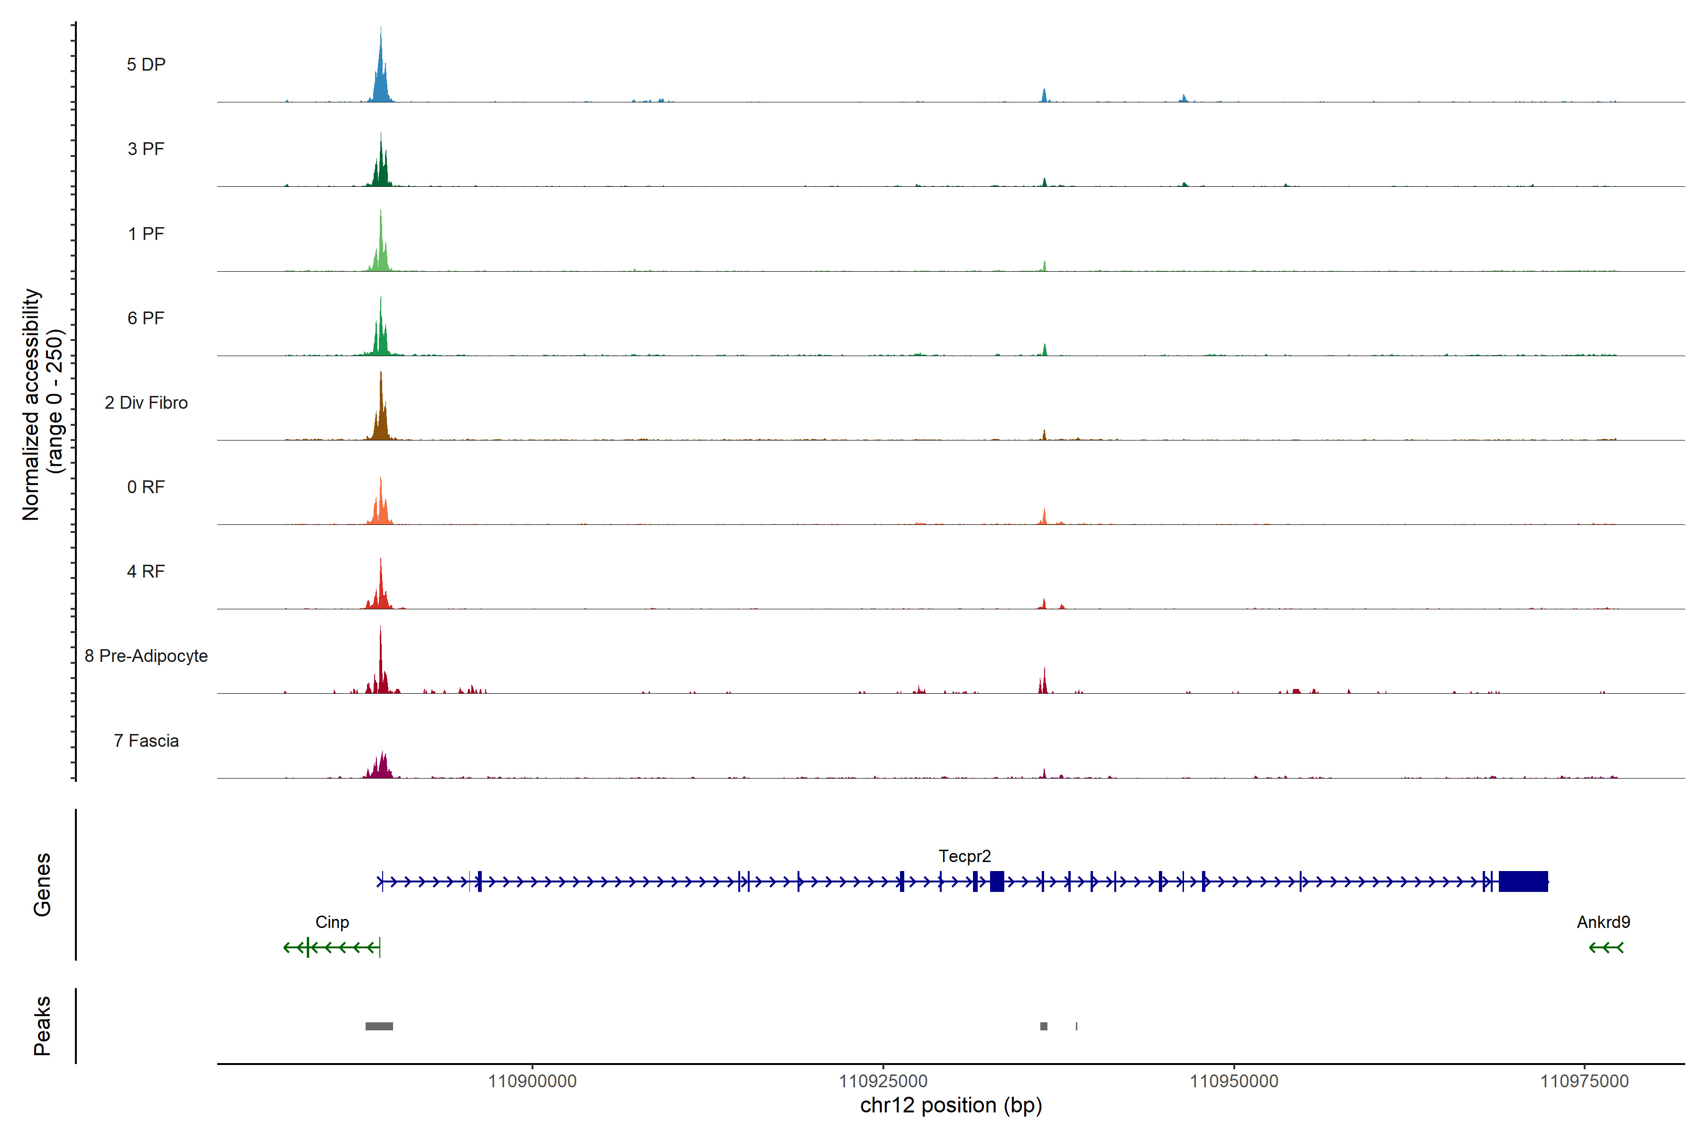Click the green Cinp gene arrows
Viewport: 1707px width, 1138px height.
[x=331, y=947]
